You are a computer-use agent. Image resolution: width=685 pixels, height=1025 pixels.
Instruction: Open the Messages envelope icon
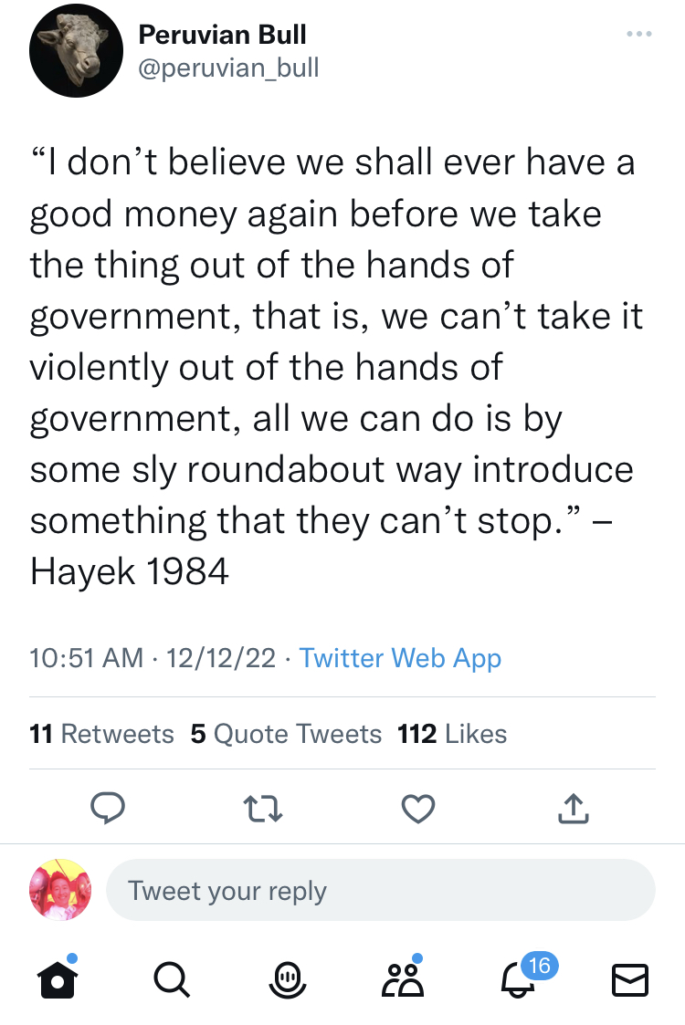pyautogui.click(x=629, y=979)
